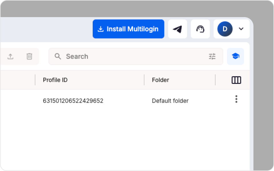Open the Telegram paper plane icon
This screenshot has height=171, width=274.
(x=178, y=29)
